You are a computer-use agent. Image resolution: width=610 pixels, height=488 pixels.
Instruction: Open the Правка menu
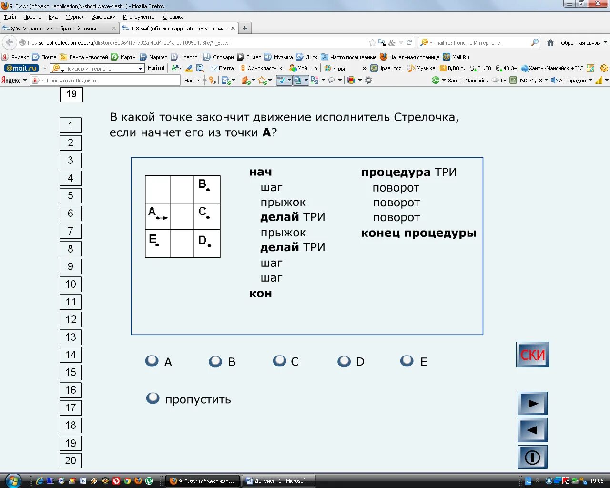click(x=32, y=17)
